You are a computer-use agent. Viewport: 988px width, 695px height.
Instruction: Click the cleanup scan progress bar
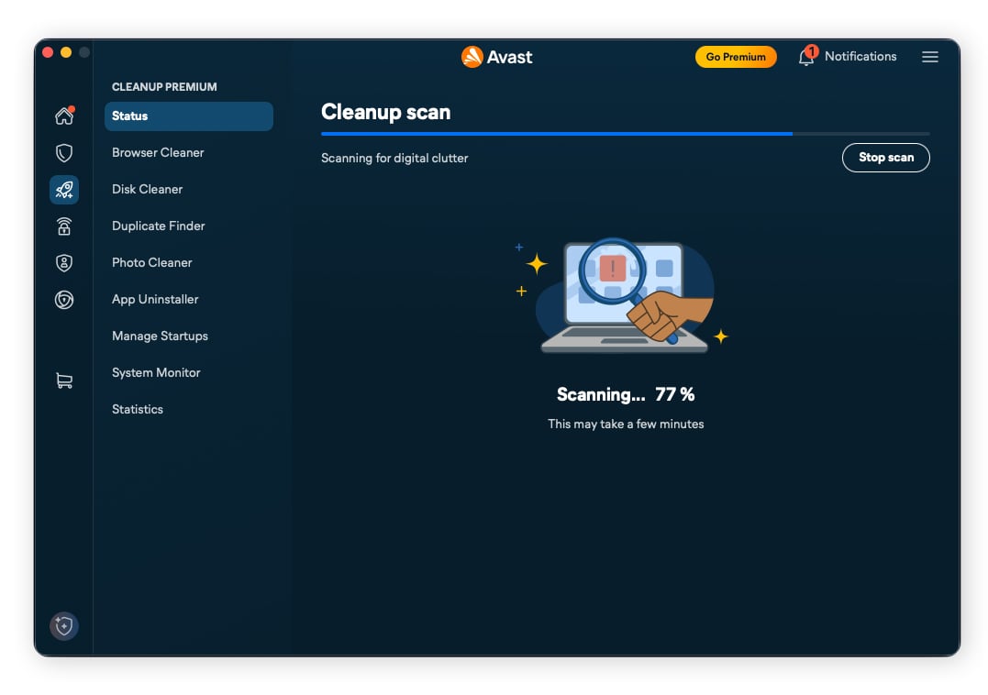point(625,134)
